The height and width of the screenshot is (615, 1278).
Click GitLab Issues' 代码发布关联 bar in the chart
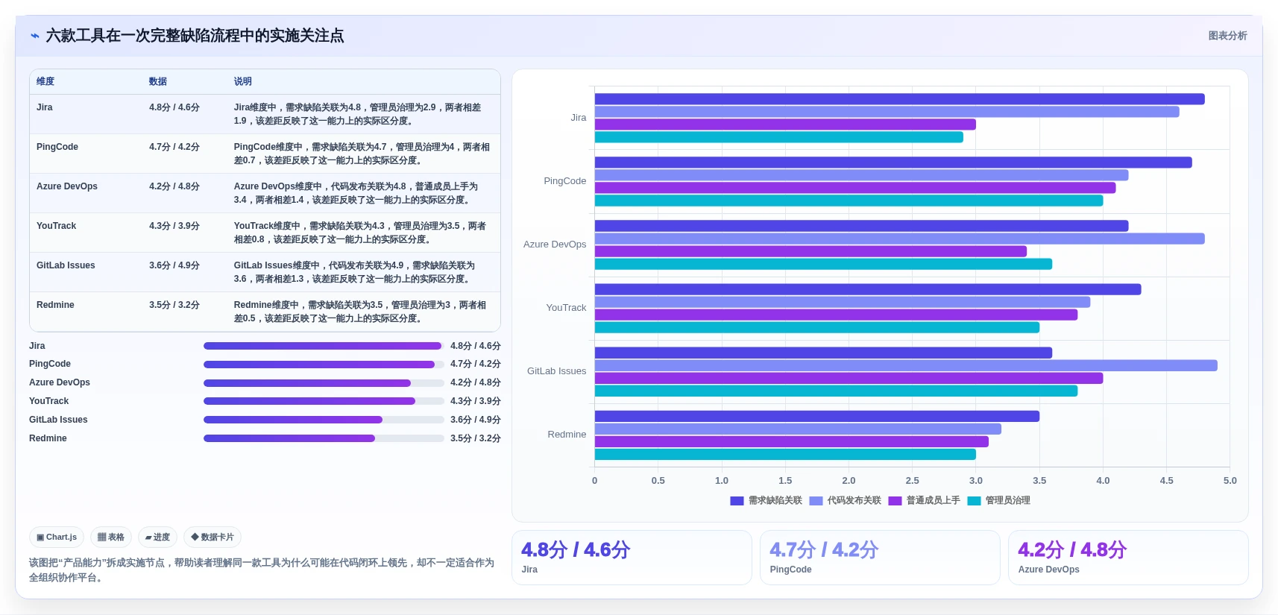coord(906,365)
